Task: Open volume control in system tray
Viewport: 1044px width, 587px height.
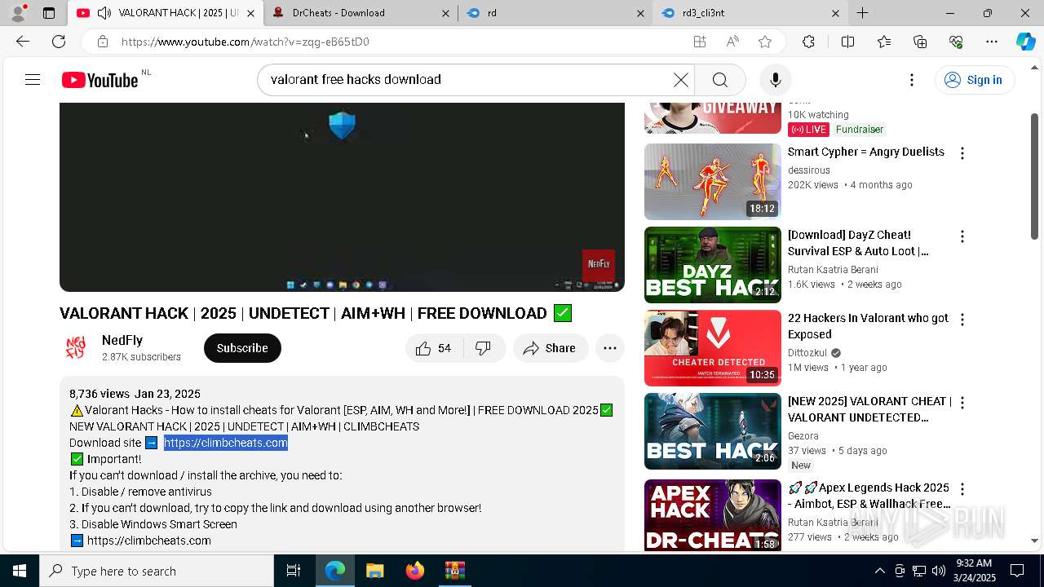Action: (939, 571)
